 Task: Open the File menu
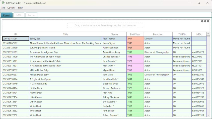click(x=3, y=8)
